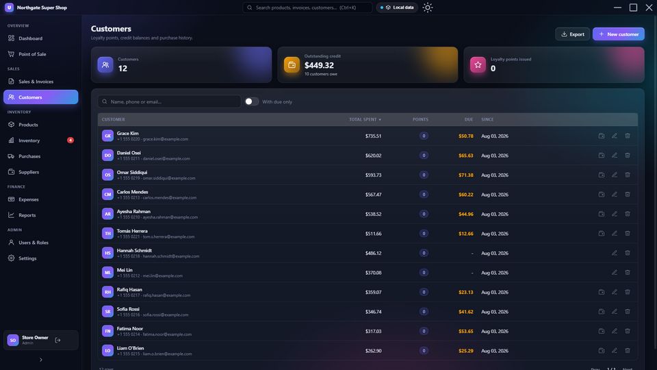657x370 pixels.
Task: Click the GK avatar for Grace Kim
Action: tap(107, 136)
